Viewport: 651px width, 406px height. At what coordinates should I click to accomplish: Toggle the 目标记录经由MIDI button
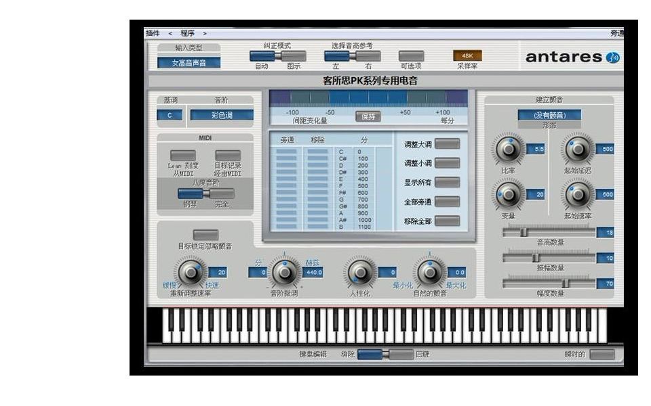pyautogui.click(x=228, y=156)
